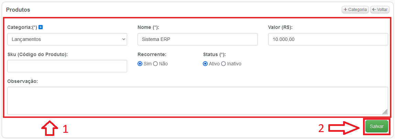The width and height of the screenshot is (395, 139).
Task: Save the product with the Salvar button
Action: pyautogui.click(x=377, y=126)
